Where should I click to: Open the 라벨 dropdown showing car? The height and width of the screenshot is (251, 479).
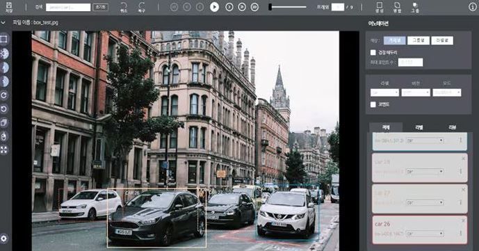pos(384,92)
